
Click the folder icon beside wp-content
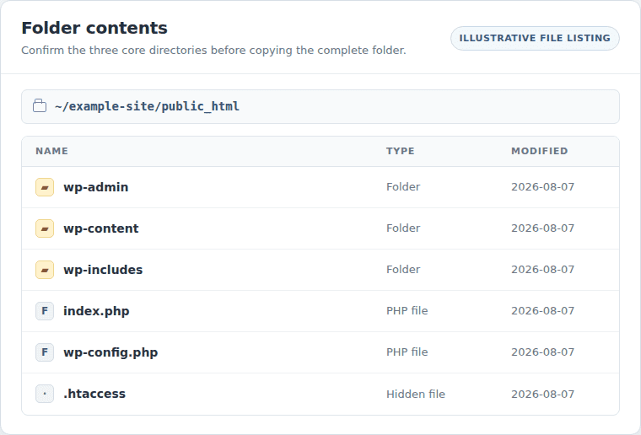45,228
